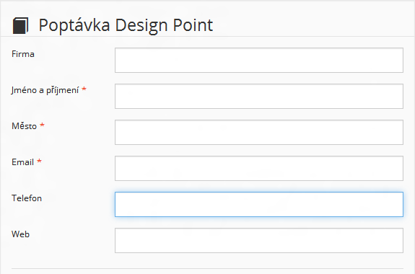Focus the Web address input box

[259, 240]
